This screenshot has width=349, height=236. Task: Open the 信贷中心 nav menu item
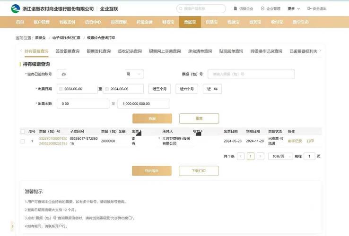click(93, 22)
